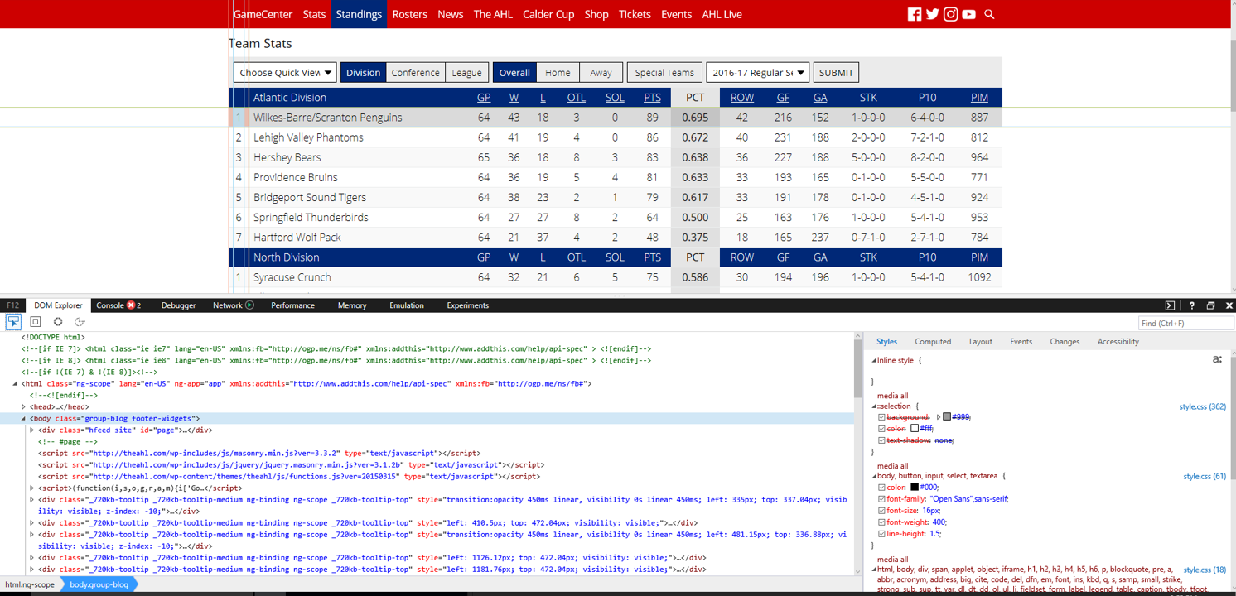Open the AHL Facebook page icon
Image resolution: width=1236 pixels, height=596 pixels.
(x=915, y=14)
